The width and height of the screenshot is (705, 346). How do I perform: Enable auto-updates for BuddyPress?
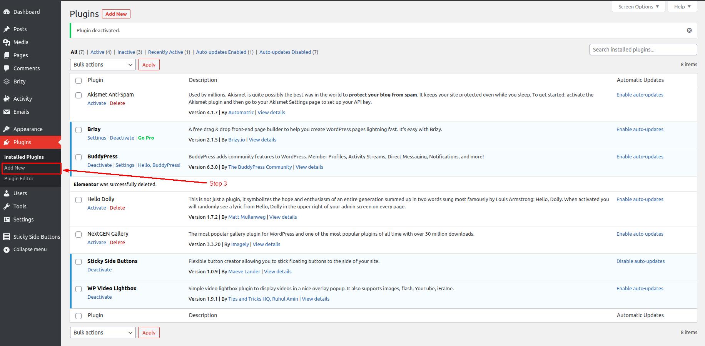[640, 156]
